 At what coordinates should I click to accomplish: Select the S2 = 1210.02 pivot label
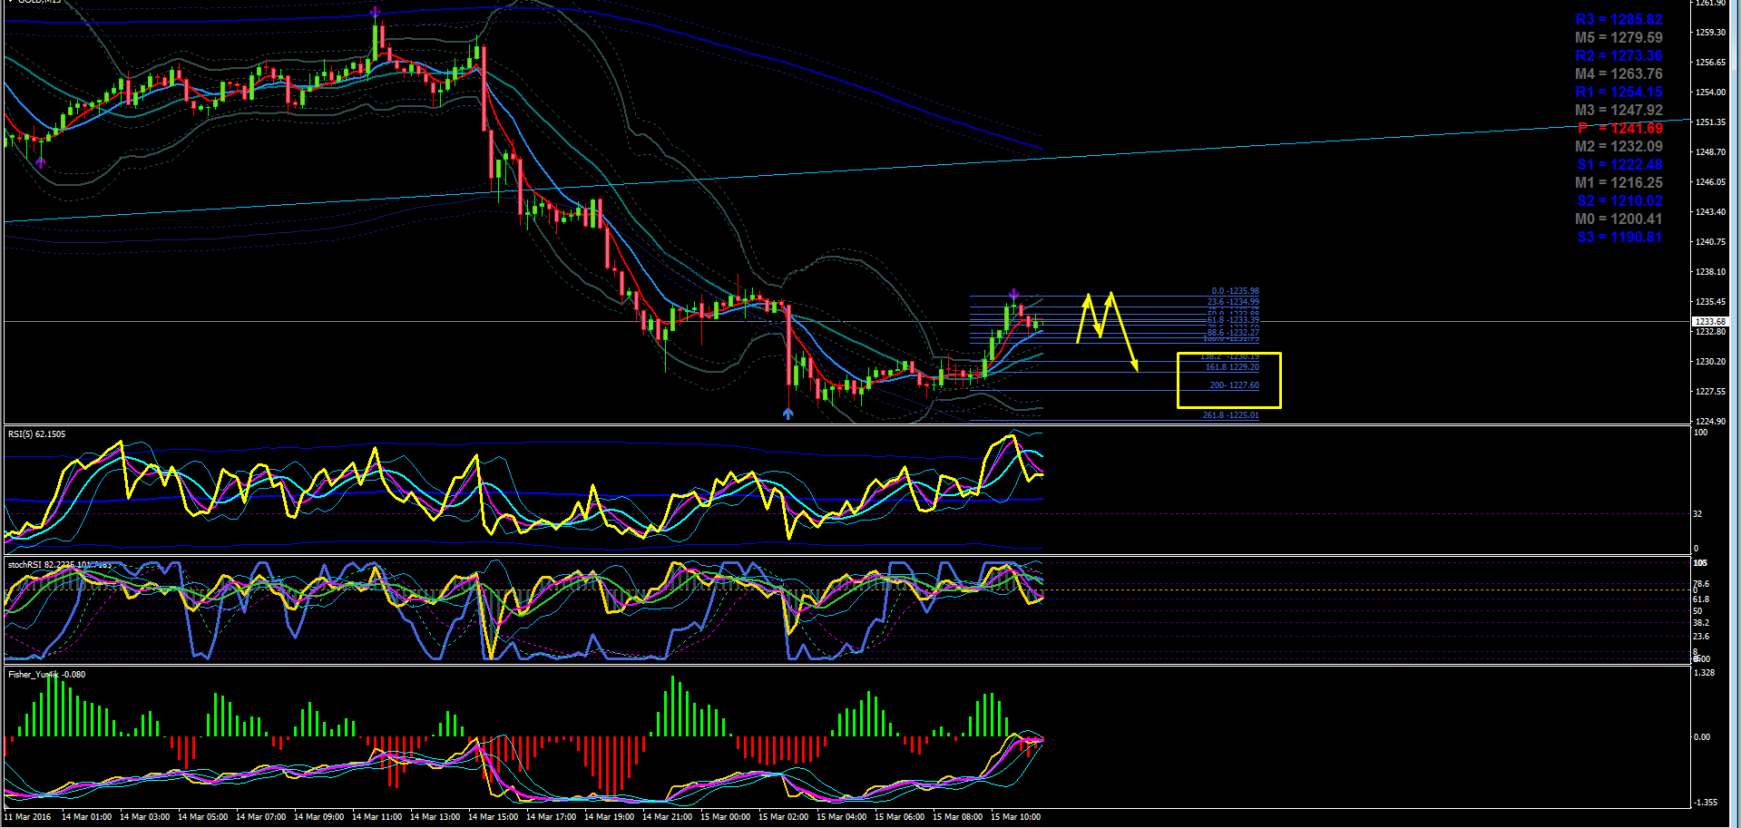[x=1619, y=201]
